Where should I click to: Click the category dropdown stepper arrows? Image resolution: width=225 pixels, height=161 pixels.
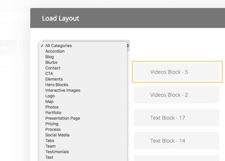tap(128, 45)
